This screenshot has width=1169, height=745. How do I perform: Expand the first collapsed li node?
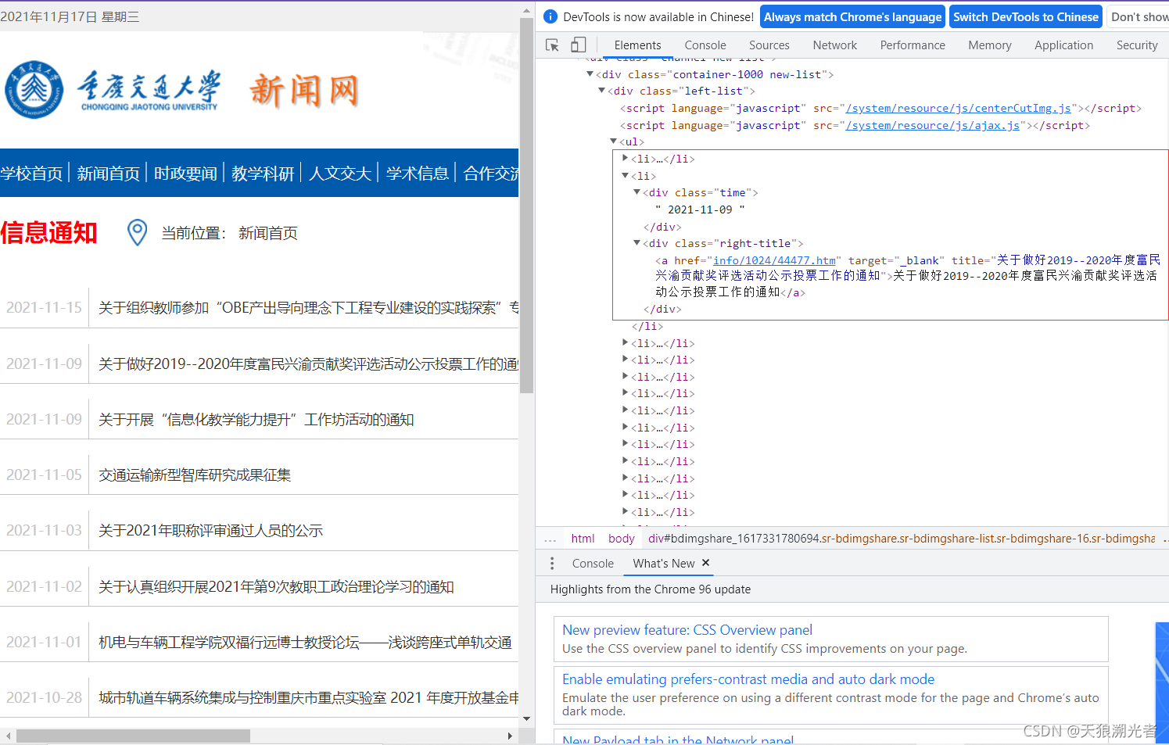click(x=625, y=159)
